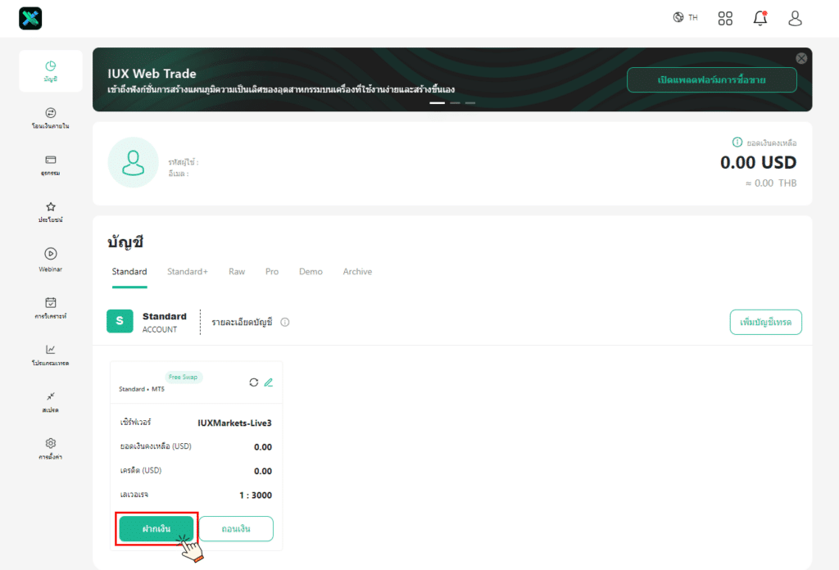Open การตั้งค่า settings gear in sidebar
Screen dimensions: 839x570
pyautogui.click(x=51, y=449)
